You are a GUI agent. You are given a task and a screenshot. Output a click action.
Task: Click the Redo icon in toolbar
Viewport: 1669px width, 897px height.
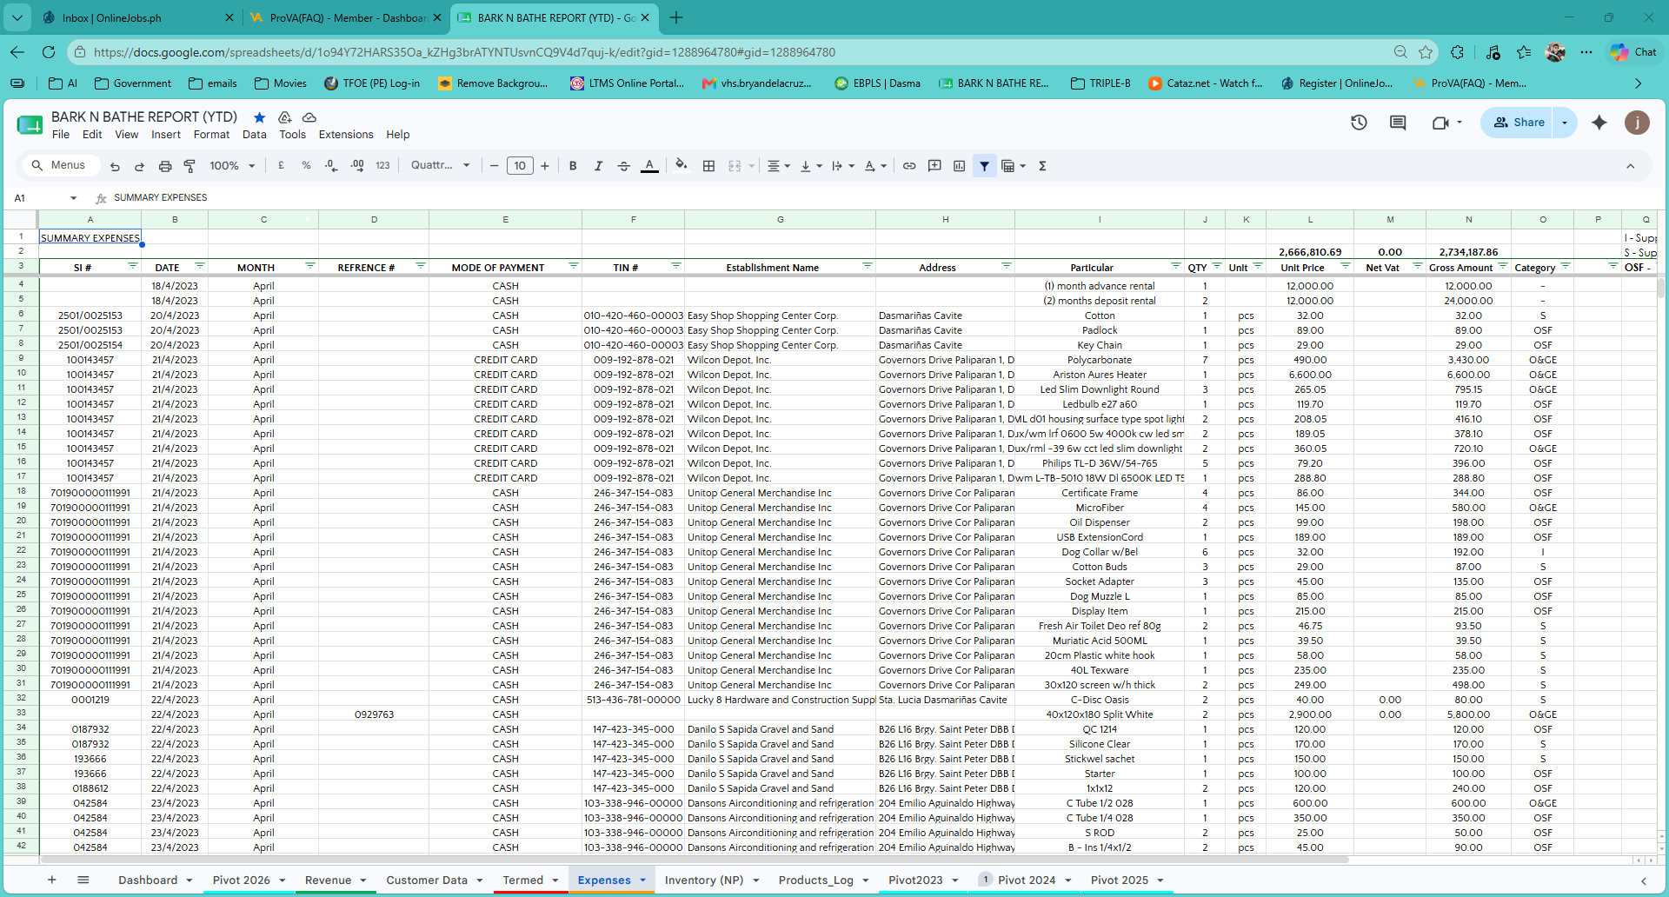(x=139, y=166)
